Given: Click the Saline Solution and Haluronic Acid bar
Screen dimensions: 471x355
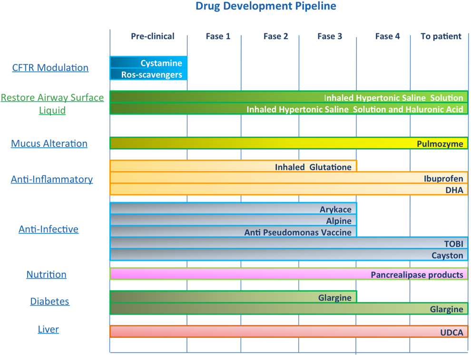Looking at the screenshot, I should click(x=289, y=108).
